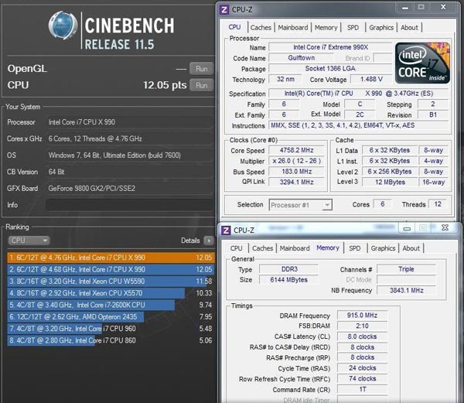464x403 pixels.
Task: Run the OpenGL benchmark
Action: pyautogui.click(x=201, y=69)
